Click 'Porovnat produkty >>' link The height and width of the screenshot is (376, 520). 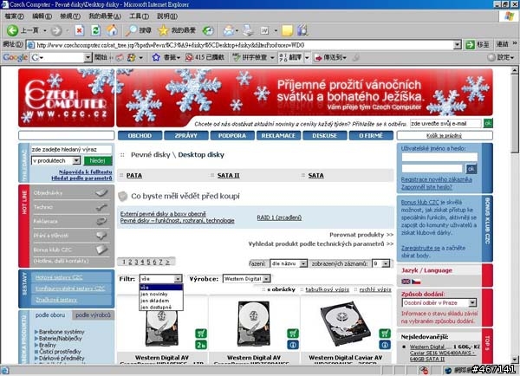click(x=361, y=235)
